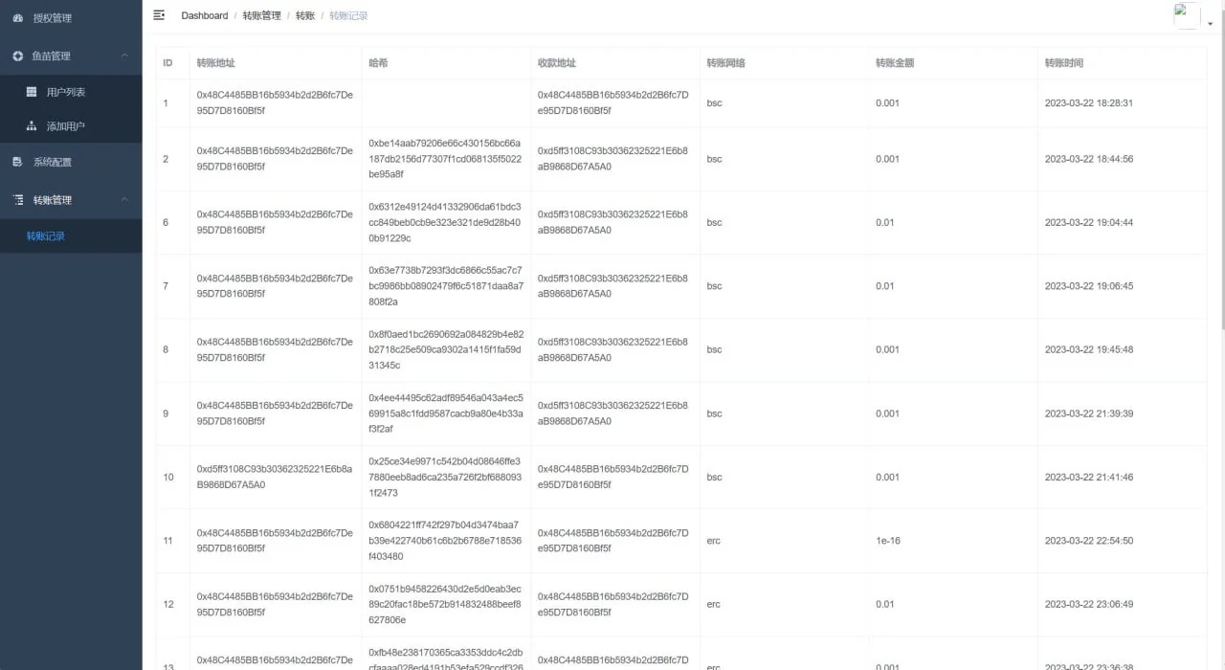
Task: Click the 转账管理 list icon
Action: click(18, 200)
